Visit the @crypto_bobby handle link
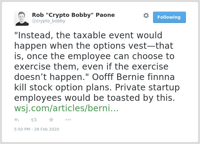This screenshot has width=200, height=144. tap(48, 21)
